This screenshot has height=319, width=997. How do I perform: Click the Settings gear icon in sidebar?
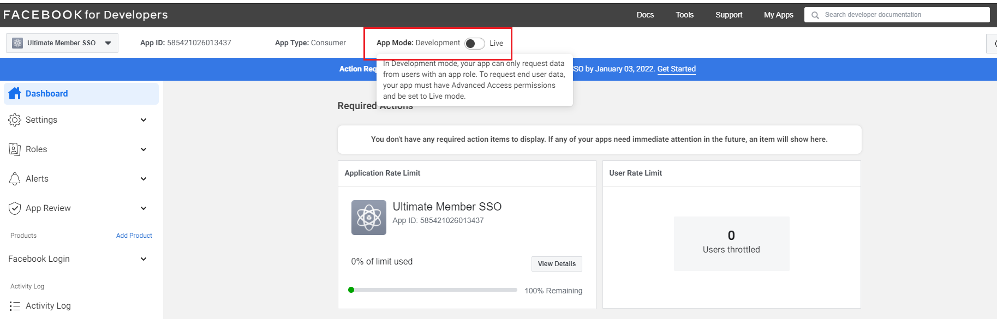coord(15,120)
